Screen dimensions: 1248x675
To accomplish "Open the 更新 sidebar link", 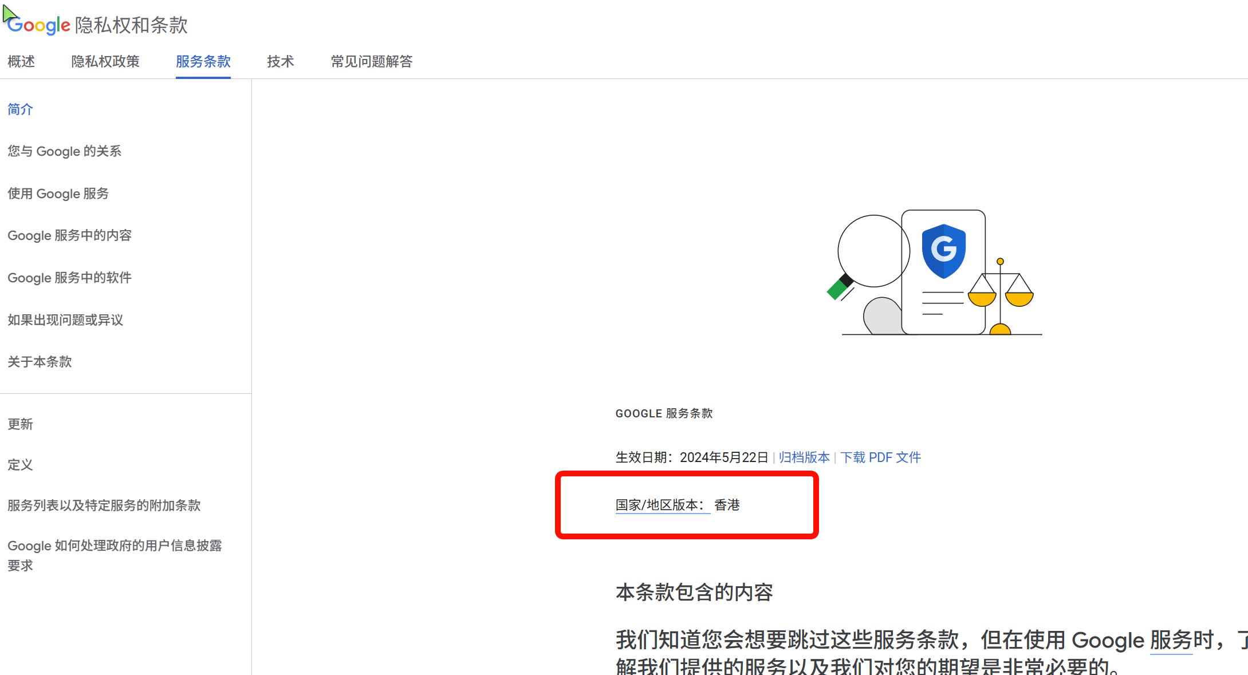I will (20, 424).
